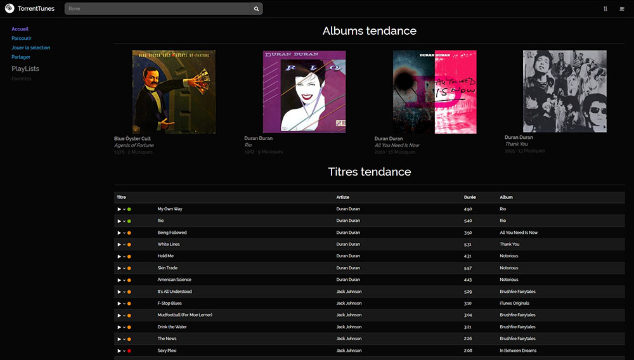Viewport: 634px width, 360px height.
Task: Open In Between Dreams album link
Action: pyautogui.click(x=518, y=350)
